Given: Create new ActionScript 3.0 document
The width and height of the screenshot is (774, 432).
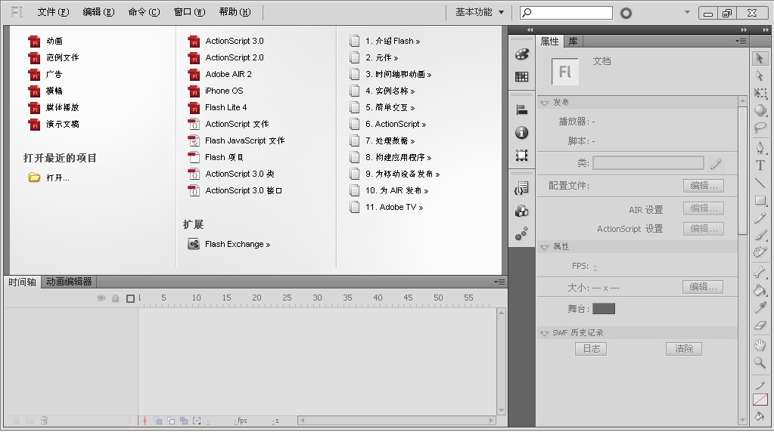Looking at the screenshot, I should [235, 41].
